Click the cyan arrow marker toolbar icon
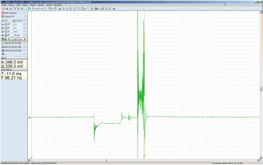The image size is (263, 165). point(29,8)
